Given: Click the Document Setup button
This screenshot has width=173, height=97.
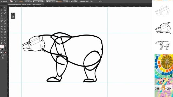Looking at the screenshot, I should click(x=84, y=1).
